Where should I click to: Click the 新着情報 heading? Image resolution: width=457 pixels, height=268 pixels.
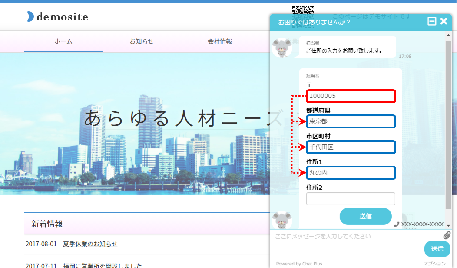coord(47,224)
